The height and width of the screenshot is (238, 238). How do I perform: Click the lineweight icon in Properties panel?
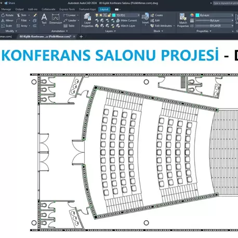192,21
